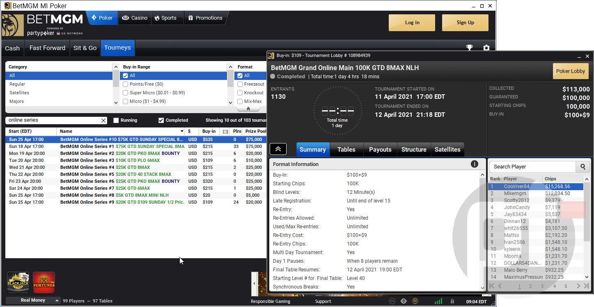594x307 pixels.
Task: Toggle the Running filter checkbox
Action: 116,121
